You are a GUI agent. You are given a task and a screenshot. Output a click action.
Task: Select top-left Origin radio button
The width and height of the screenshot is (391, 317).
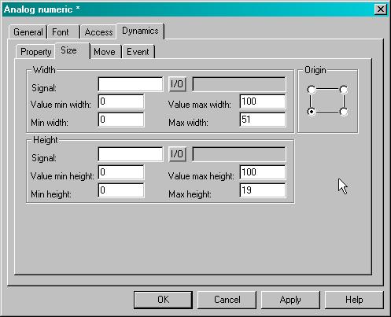[x=312, y=90]
